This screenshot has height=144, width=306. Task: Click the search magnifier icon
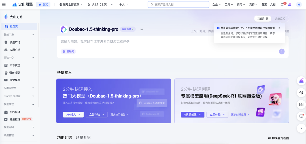pos(152,5)
